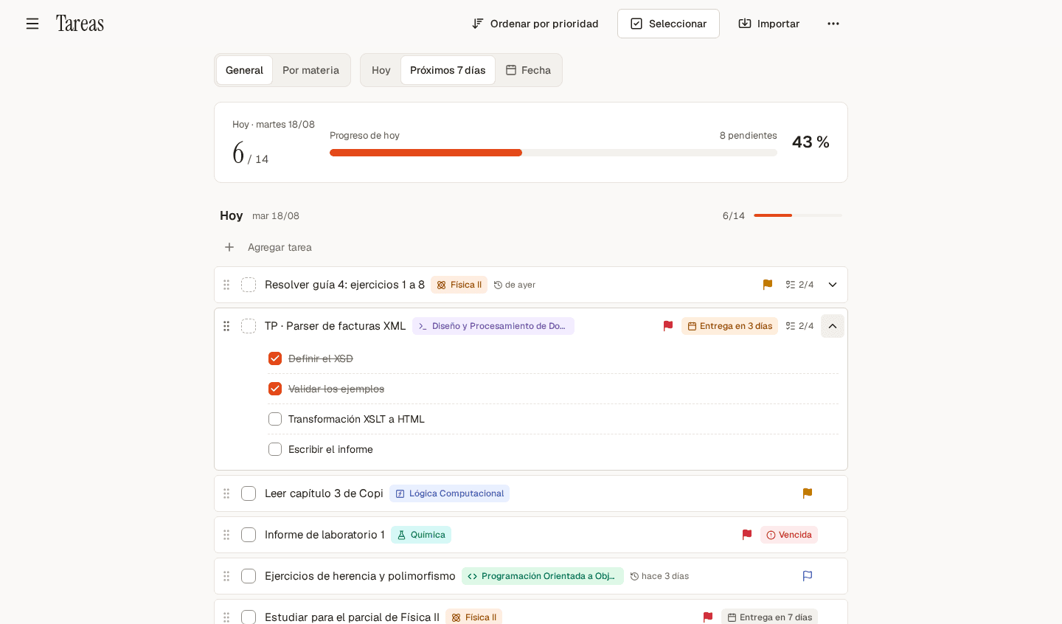The width and height of the screenshot is (1062, 624).
Task: Click the orange priority flag on Resolver guía 4
Action: (x=768, y=285)
